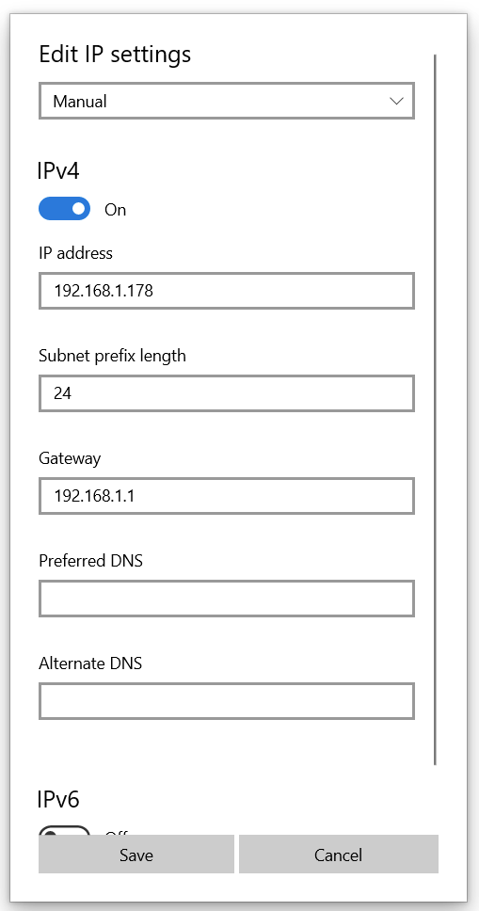Click the Subnet prefix length label
479x911 pixels.
pyautogui.click(x=112, y=356)
